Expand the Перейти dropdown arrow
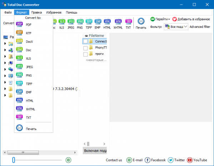Screen dimensions: 214x166 (169, 19)
